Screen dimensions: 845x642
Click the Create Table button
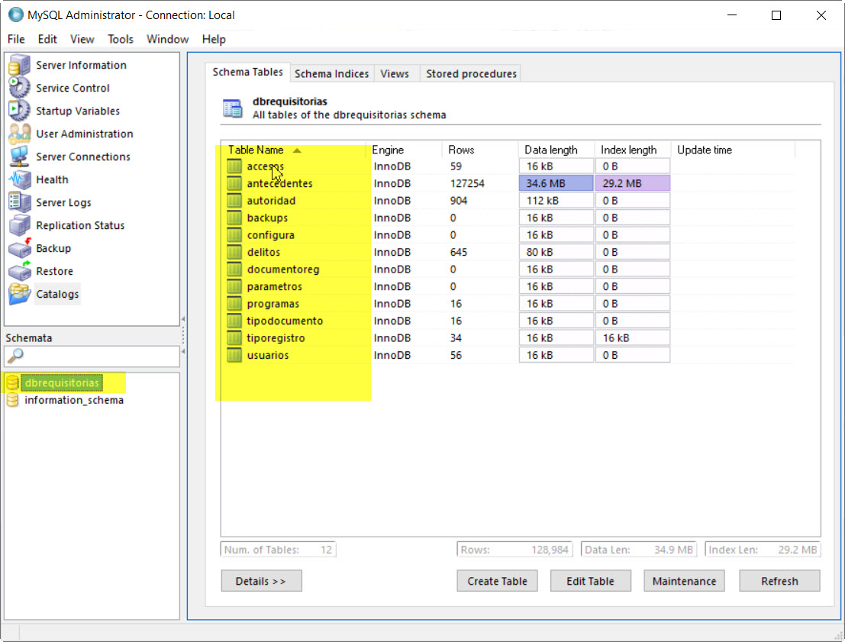497,581
